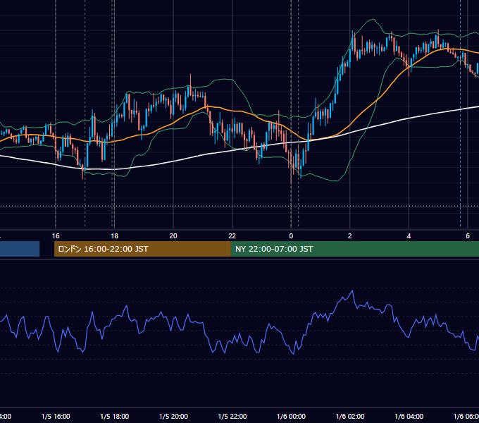Image resolution: width=479 pixels, height=423 pixels.
Task: Click the ロンドン 16:00-22:00 JST session bar
Action: pos(142,249)
